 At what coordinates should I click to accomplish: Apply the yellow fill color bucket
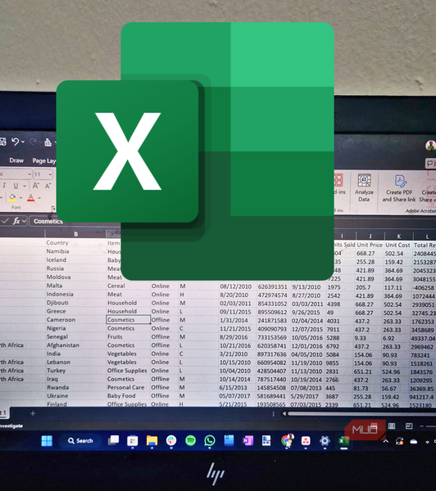pos(12,197)
